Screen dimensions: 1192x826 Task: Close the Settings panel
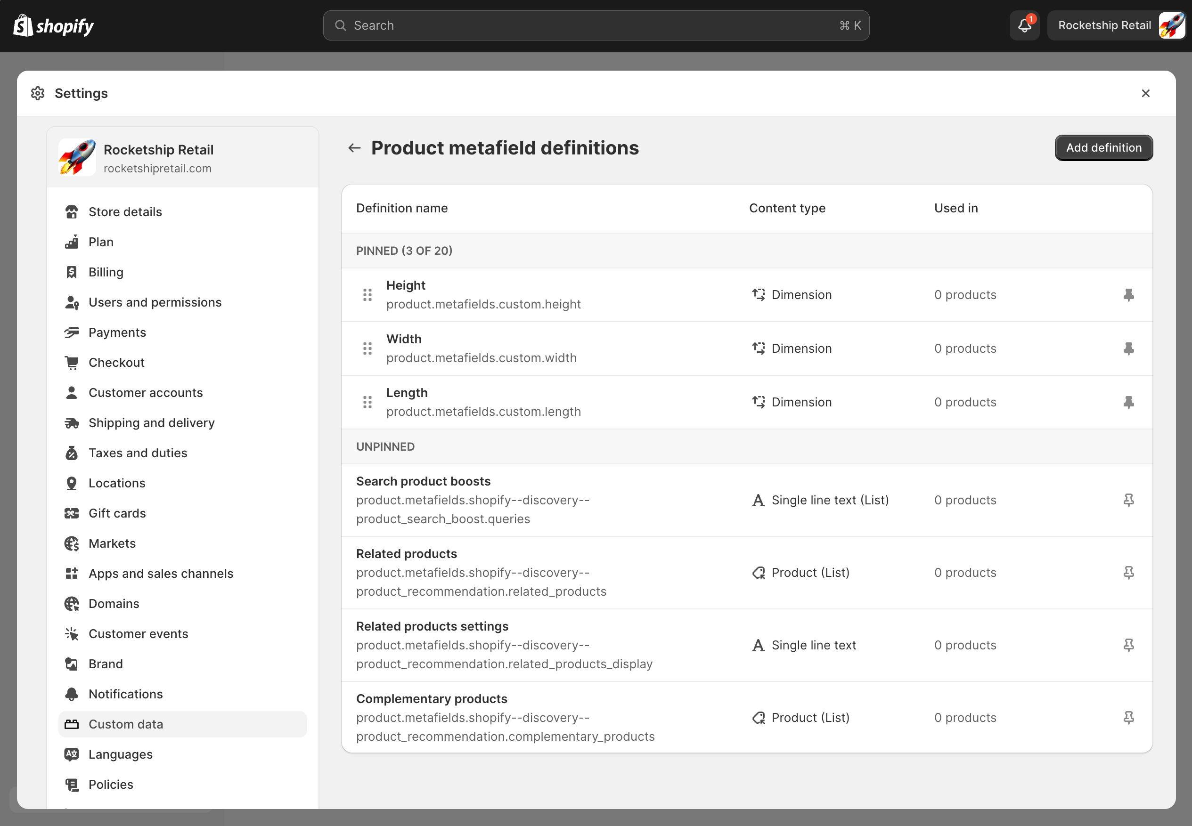tap(1145, 93)
